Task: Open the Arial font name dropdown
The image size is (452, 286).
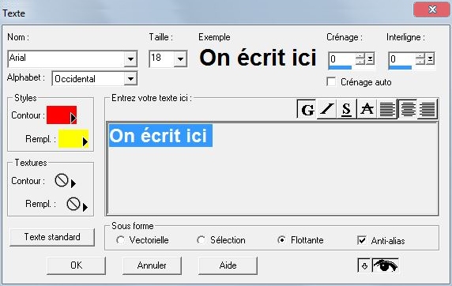Action: coord(130,58)
